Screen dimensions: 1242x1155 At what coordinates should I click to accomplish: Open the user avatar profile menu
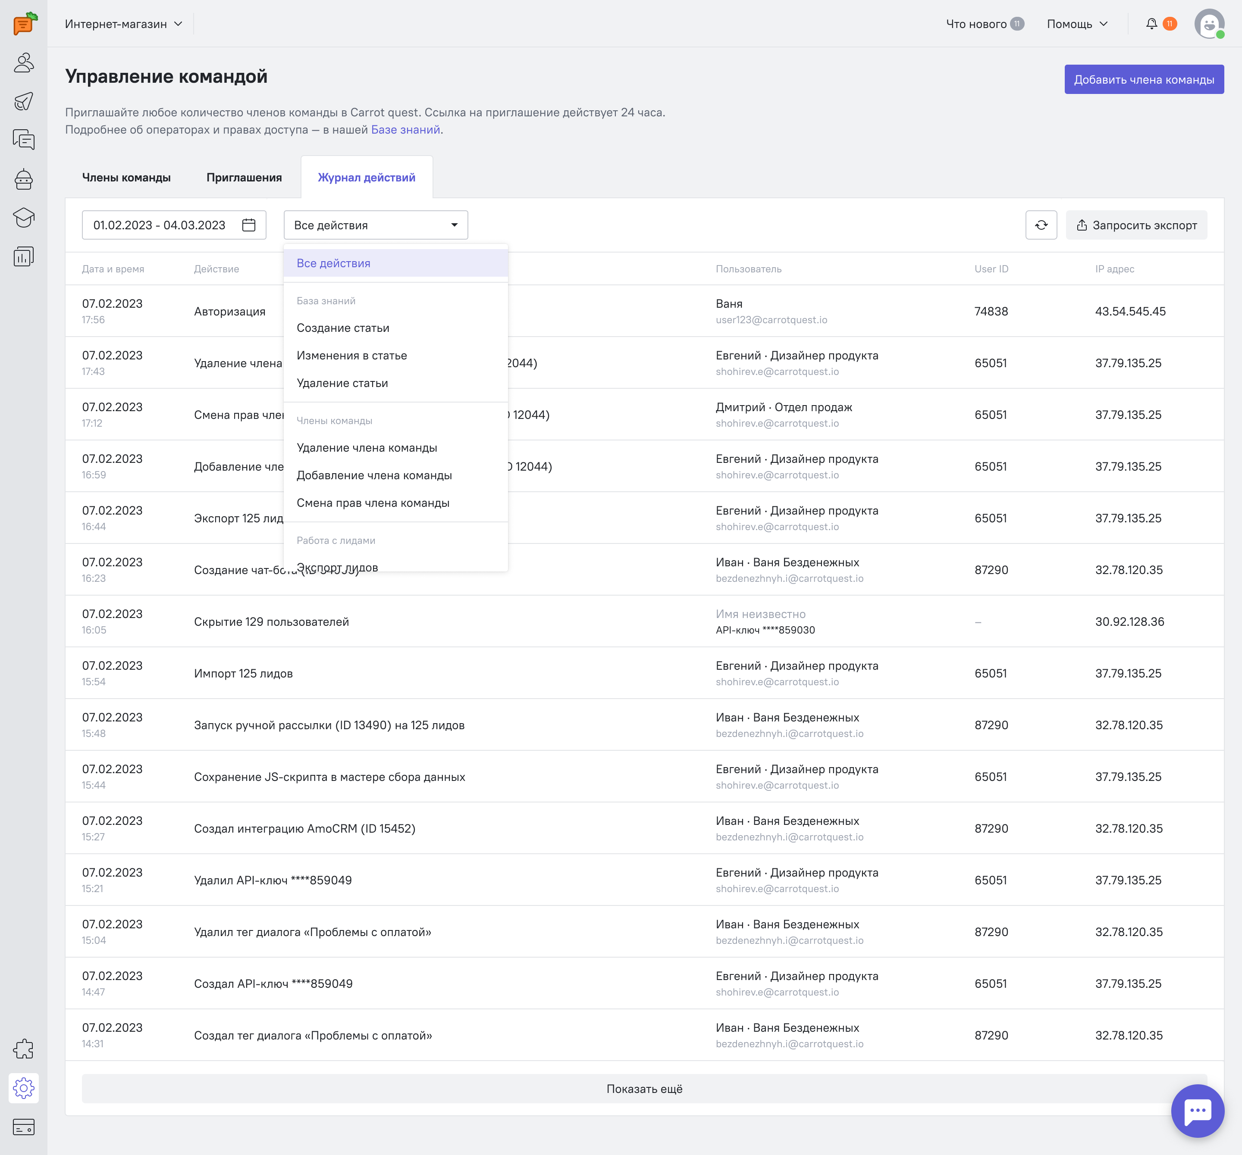coord(1210,24)
